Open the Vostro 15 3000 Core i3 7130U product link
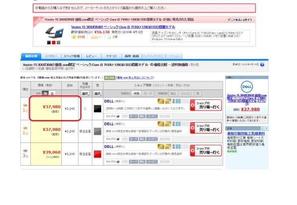This screenshot has width=297, height=205. point(123,27)
